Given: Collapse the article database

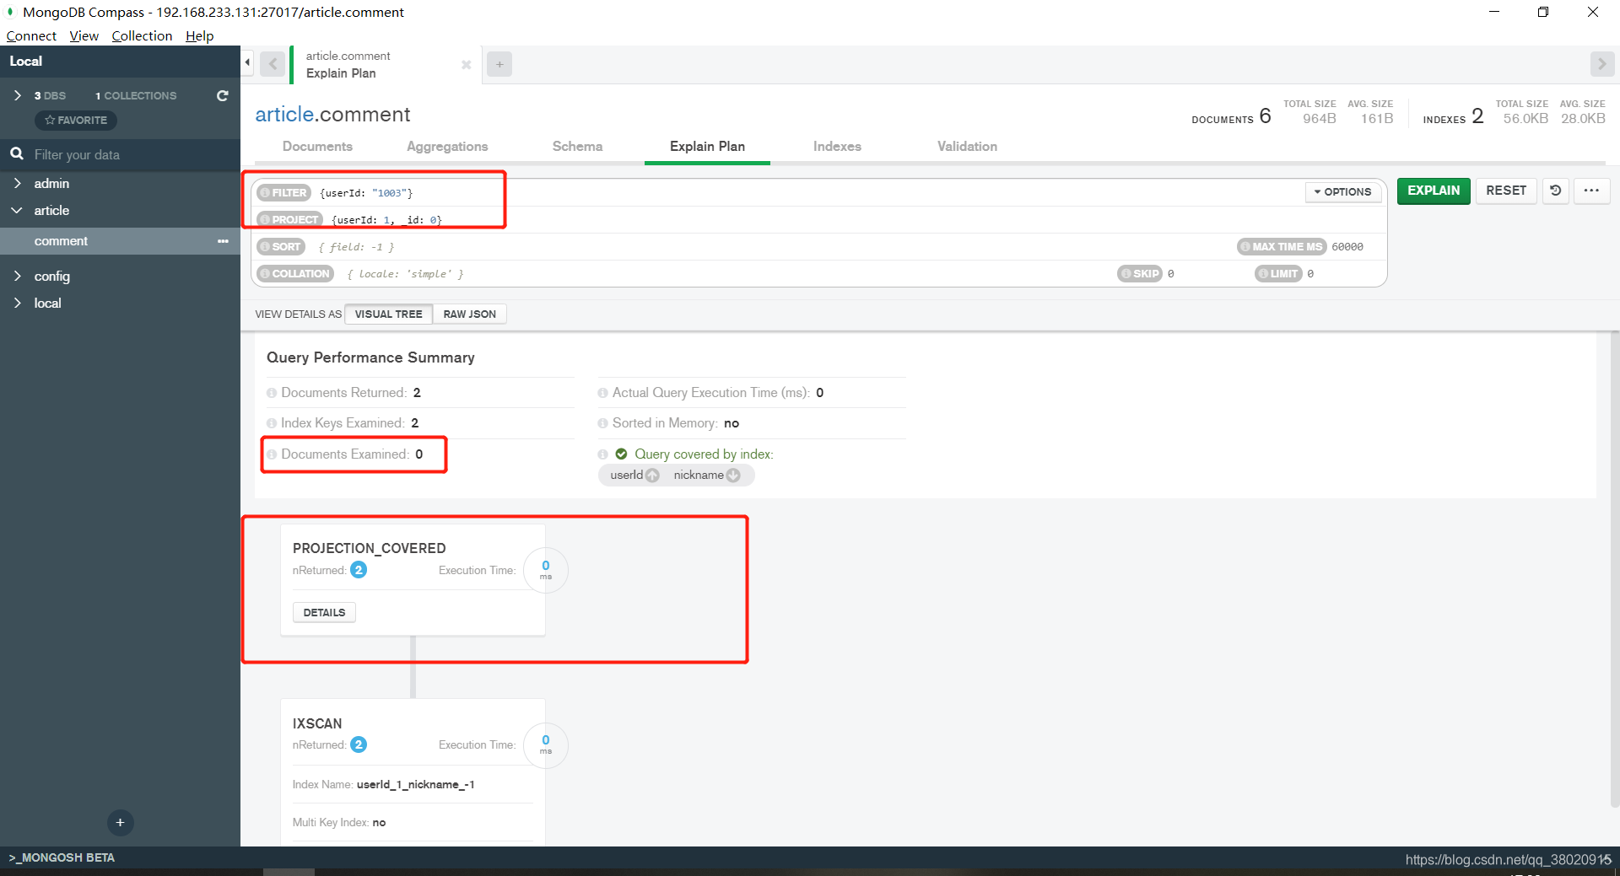Looking at the screenshot, I should point(17,210).
